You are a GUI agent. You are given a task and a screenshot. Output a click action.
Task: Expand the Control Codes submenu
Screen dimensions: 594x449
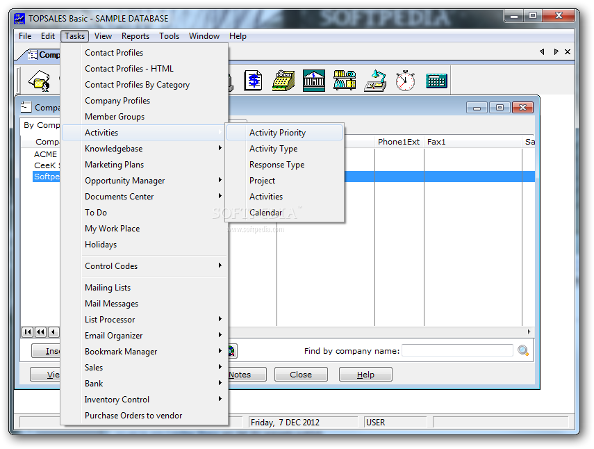click(220, 266)
